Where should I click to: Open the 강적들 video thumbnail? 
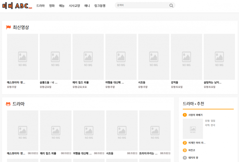tap(186, 57)
